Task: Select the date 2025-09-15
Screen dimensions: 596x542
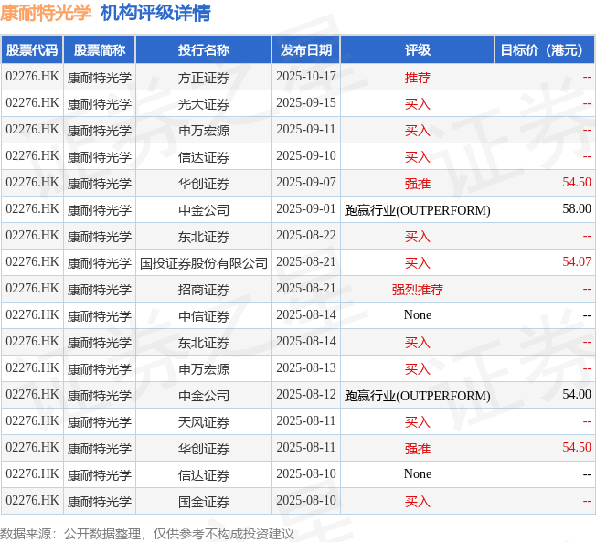Action: 306,103
